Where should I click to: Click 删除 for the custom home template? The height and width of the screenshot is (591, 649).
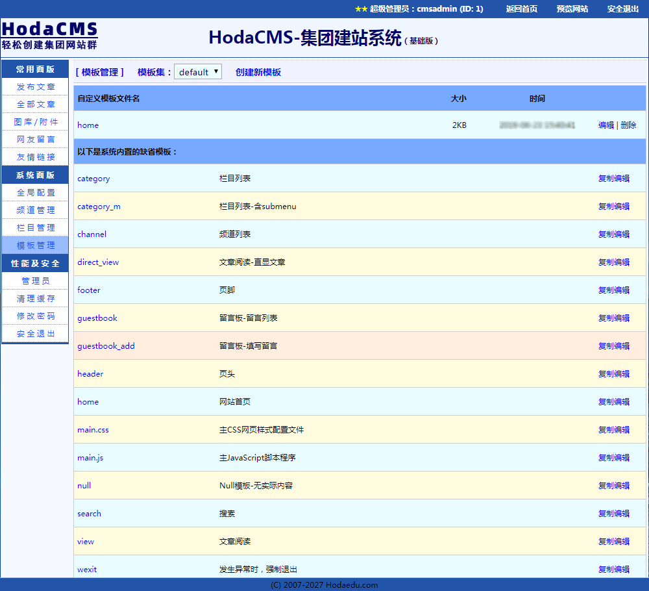[628, 125]
